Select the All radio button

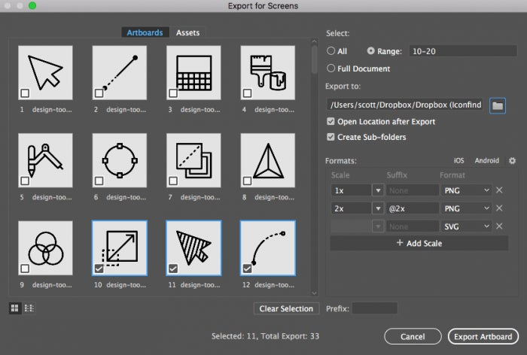pyautogui.click(x=331, y=50)
